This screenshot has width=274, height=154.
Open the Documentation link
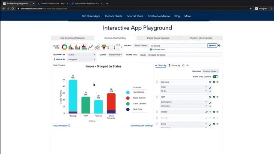click(62, 125)
